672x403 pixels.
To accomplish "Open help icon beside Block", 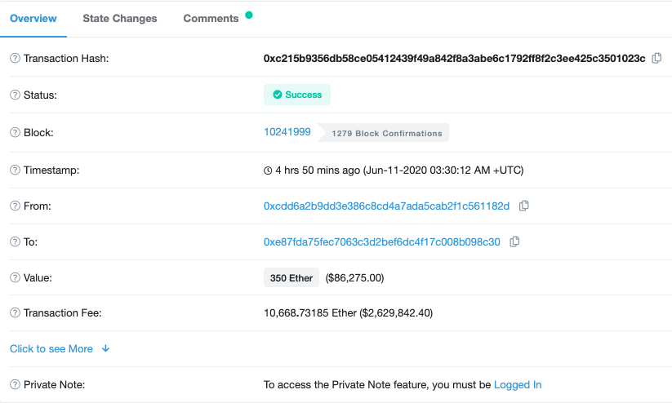I will pyautogui.click(x=15, y=132).
